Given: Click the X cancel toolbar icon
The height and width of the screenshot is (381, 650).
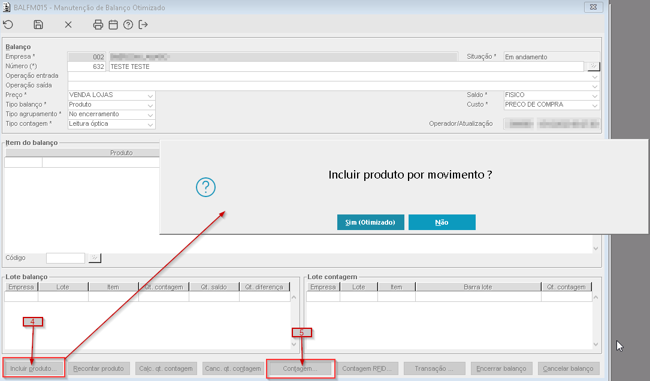Looking at the screenshot, I should coord(68,25).
